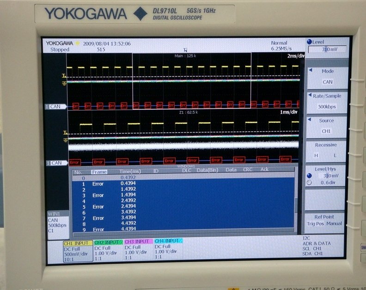Click the Level 310 mV input field
Image resolution: width=366 pixels, height=290 pixels.
[327, 49]
